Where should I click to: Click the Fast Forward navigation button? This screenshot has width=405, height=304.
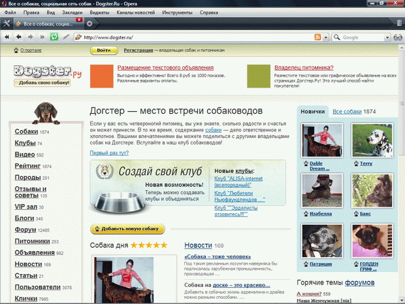pos(42,37)
